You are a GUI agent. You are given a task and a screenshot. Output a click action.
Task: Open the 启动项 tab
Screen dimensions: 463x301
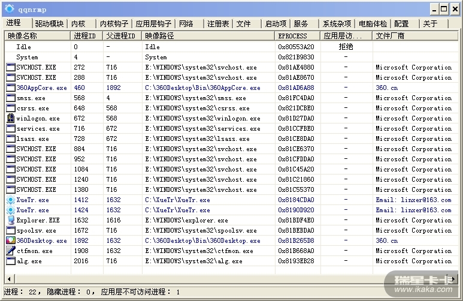tap(276, 23)
